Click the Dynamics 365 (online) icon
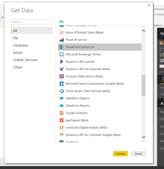Image resolution: width=164 pixels, height=169 pixels. coord(61,62)
